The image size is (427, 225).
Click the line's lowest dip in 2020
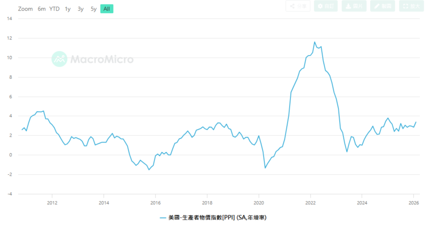point(265,168)
